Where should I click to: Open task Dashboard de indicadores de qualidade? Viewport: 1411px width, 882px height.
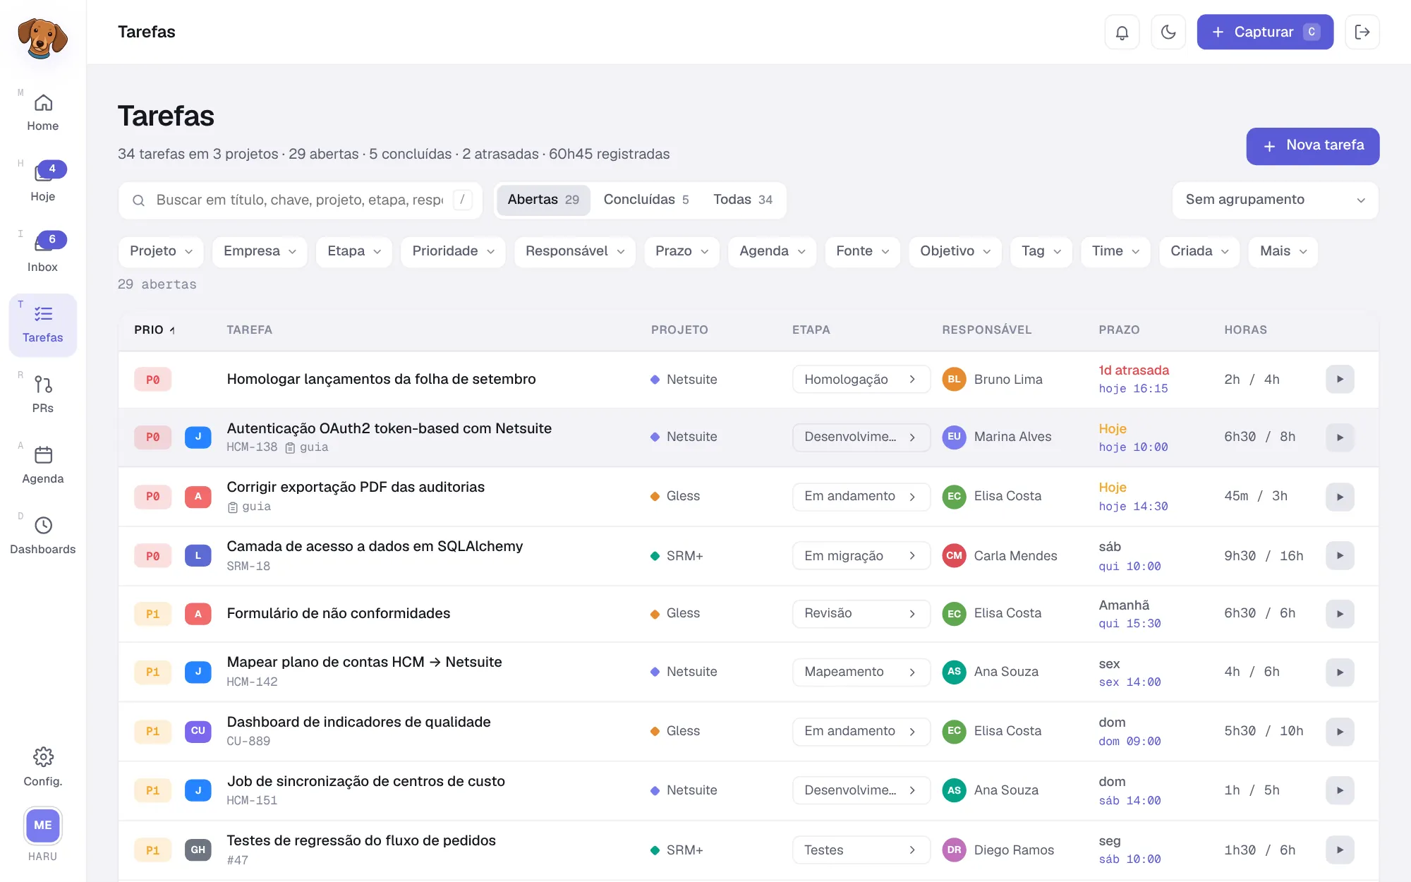(358, 722)
